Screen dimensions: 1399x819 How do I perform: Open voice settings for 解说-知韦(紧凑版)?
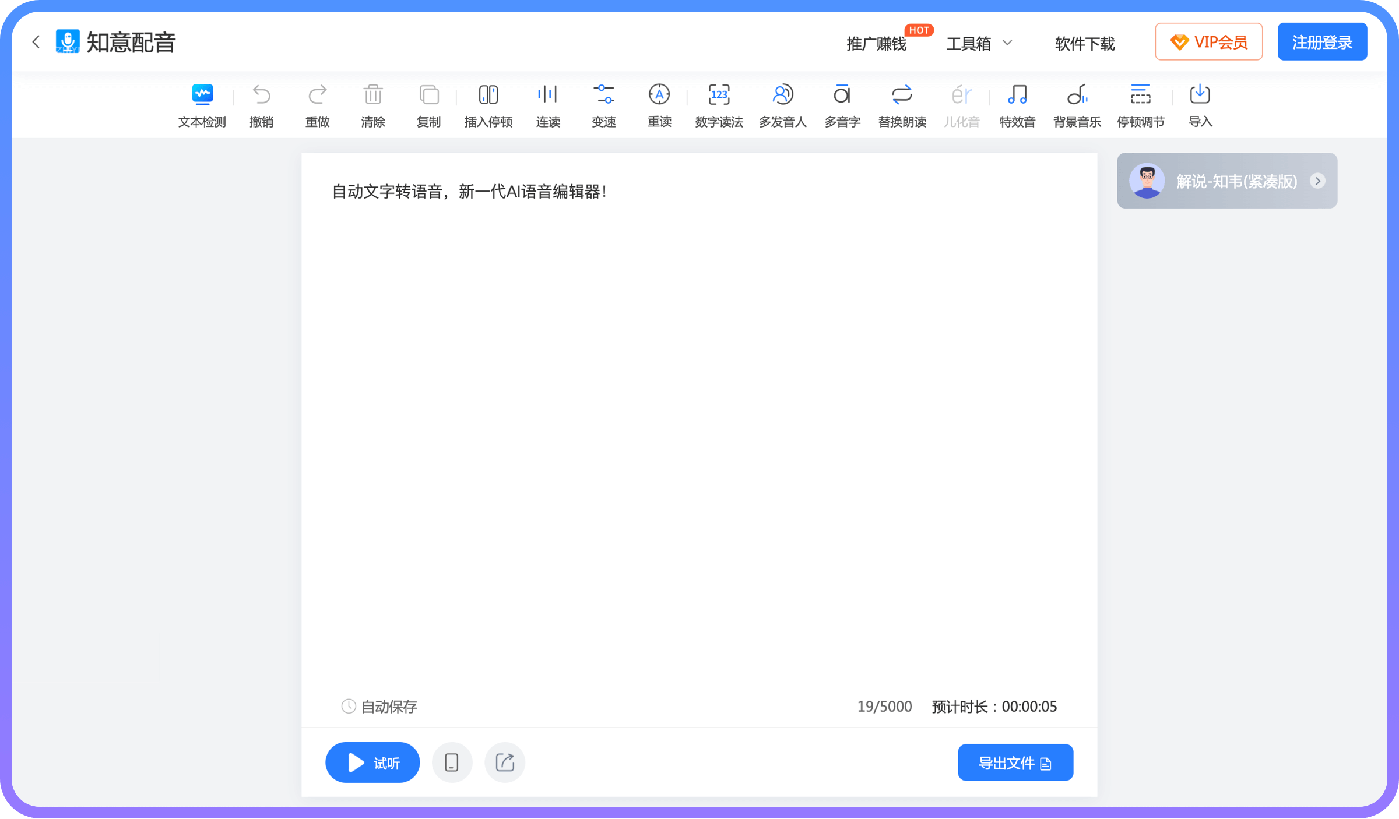(1226, 181)
